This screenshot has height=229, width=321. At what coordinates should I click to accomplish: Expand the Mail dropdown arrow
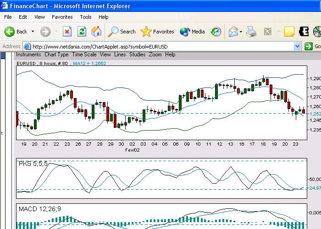[241, 32]
